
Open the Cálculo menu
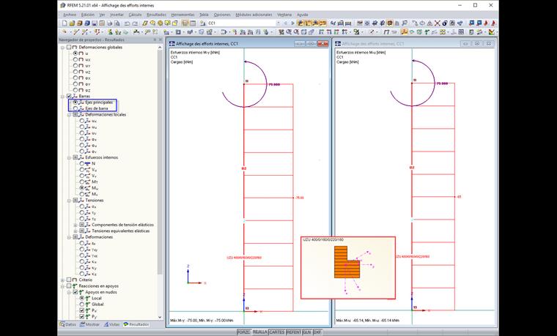(135, 15)
